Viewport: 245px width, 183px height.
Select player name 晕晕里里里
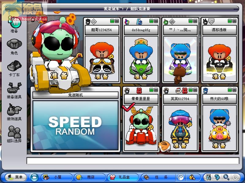141,99
